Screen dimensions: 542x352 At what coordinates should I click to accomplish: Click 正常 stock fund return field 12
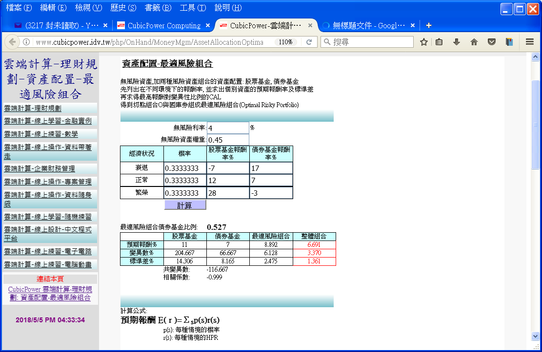click(x=228, y=181)
